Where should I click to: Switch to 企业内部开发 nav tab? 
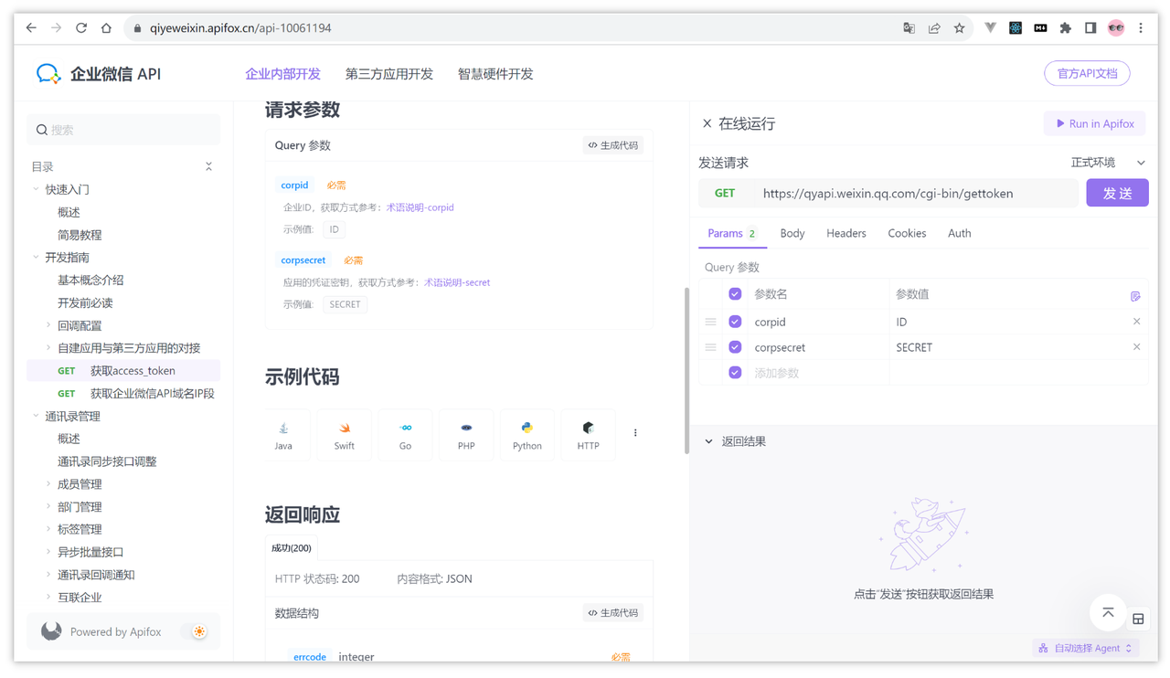point(282,74)
